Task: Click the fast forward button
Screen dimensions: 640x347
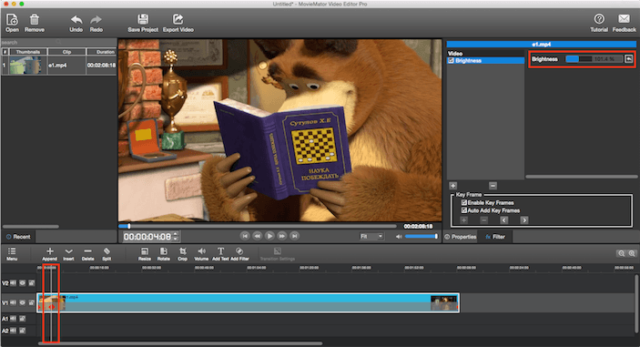Action: [282, 236]
